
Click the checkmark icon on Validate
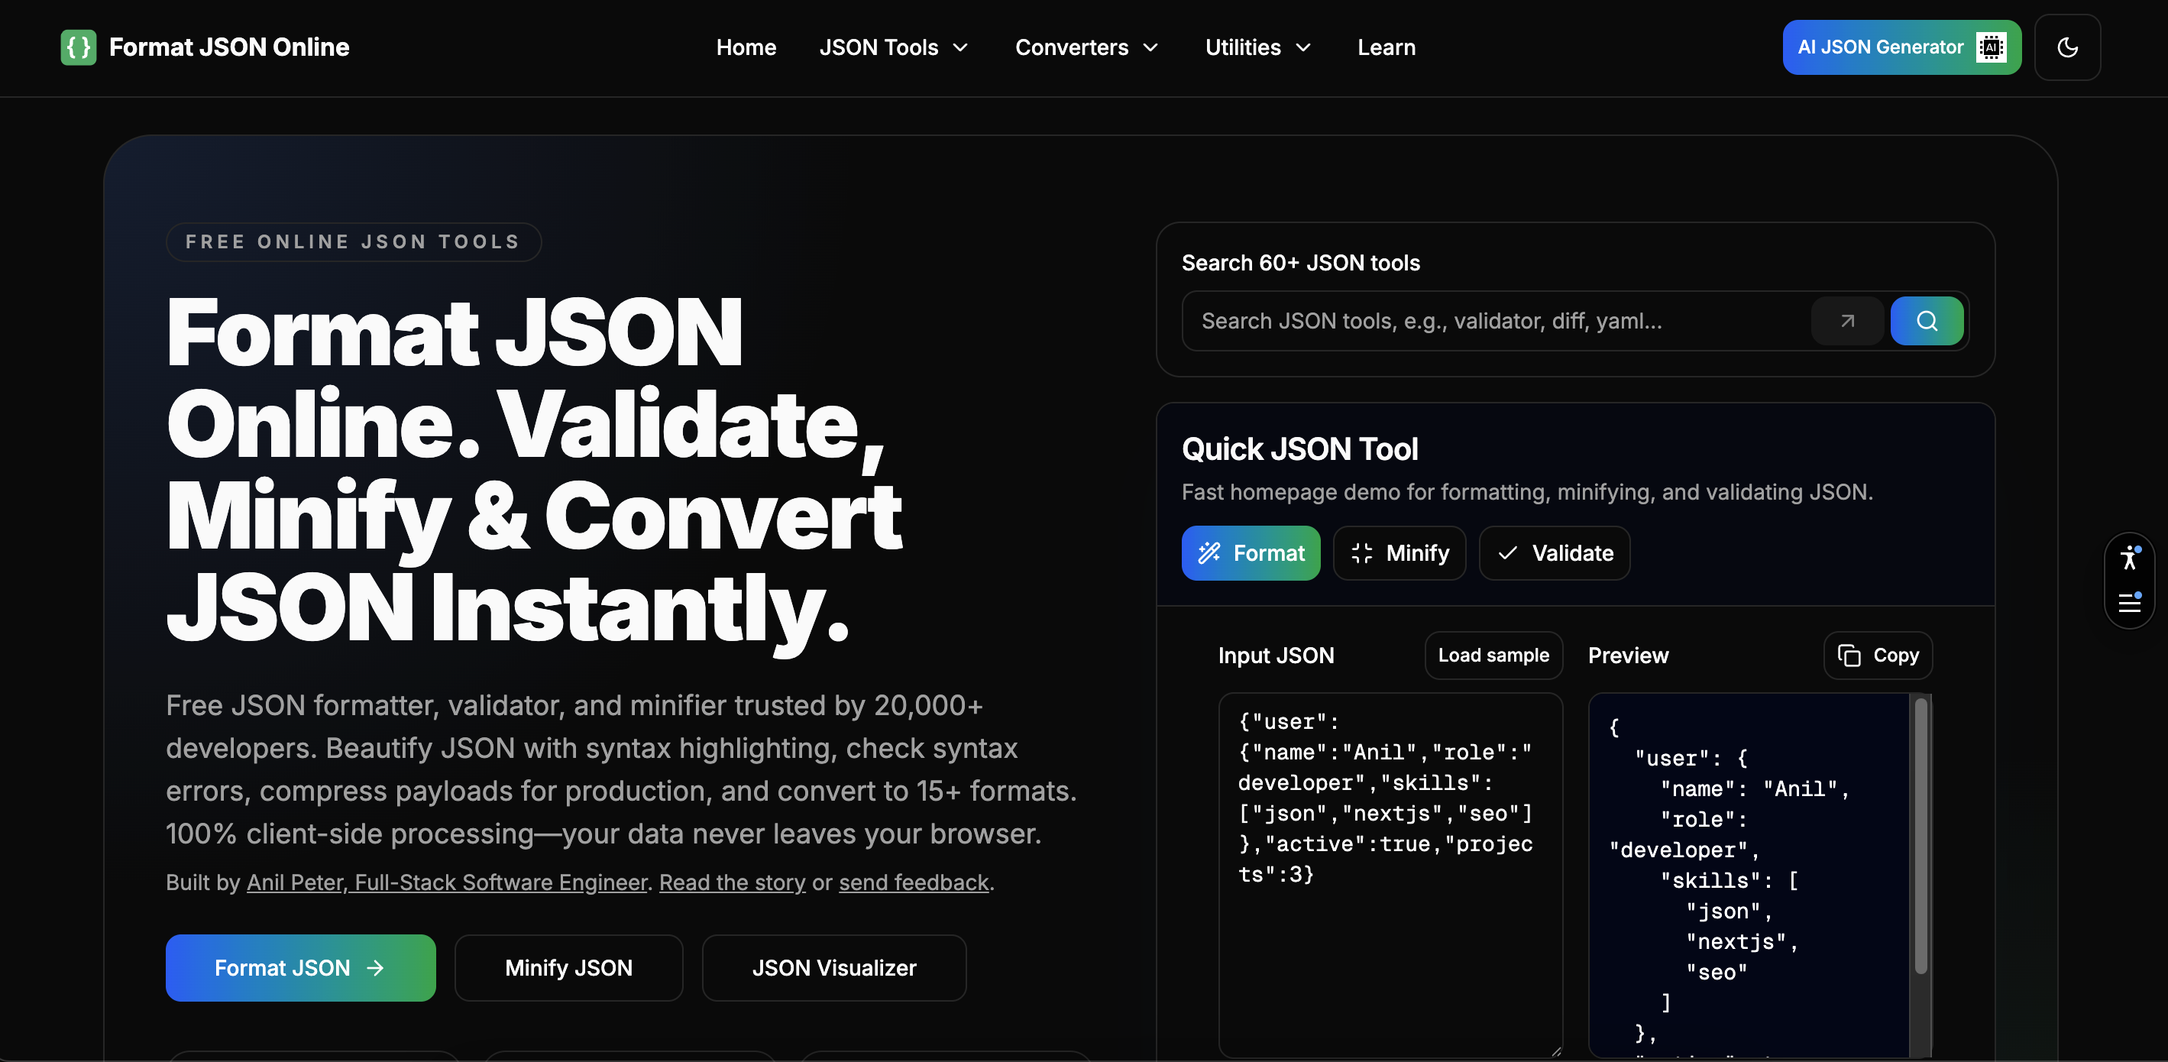(1507, 553)
